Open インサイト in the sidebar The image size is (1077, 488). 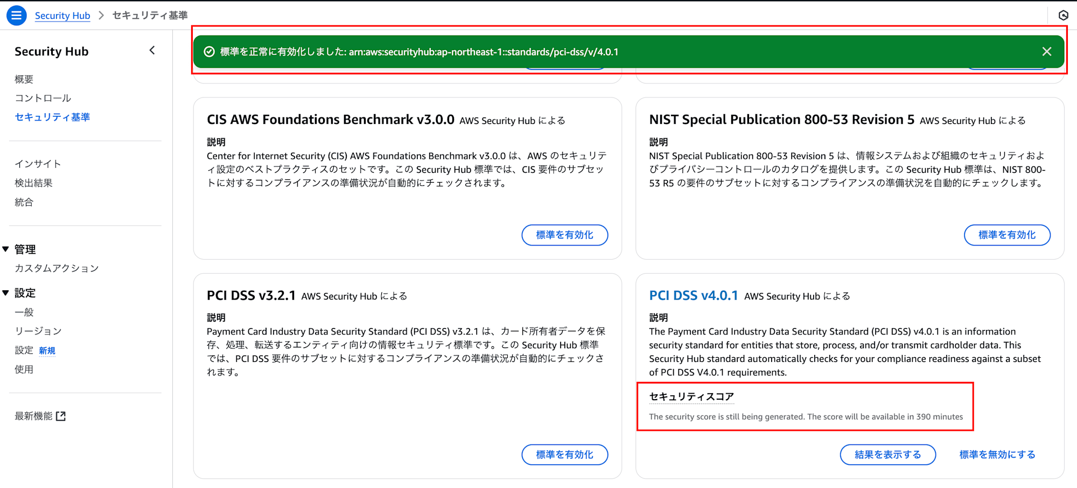[38, 164]
